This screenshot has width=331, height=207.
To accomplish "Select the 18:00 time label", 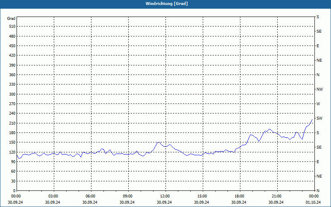I will 240,196.
